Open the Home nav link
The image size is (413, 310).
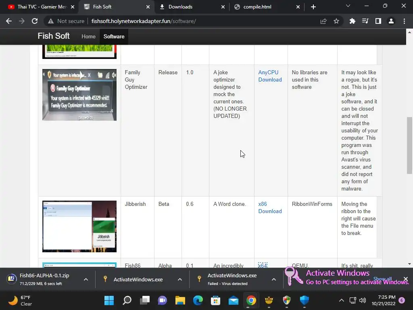tap(88, 37)
